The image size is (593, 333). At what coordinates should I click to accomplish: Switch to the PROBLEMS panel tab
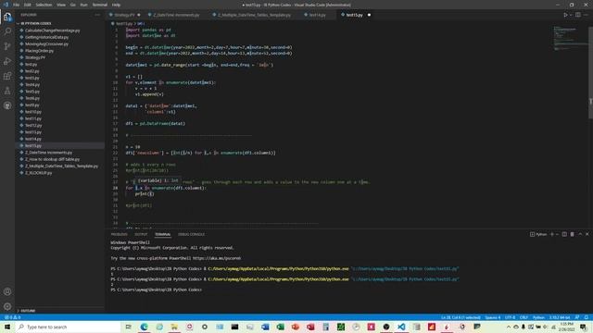(120, 234)
